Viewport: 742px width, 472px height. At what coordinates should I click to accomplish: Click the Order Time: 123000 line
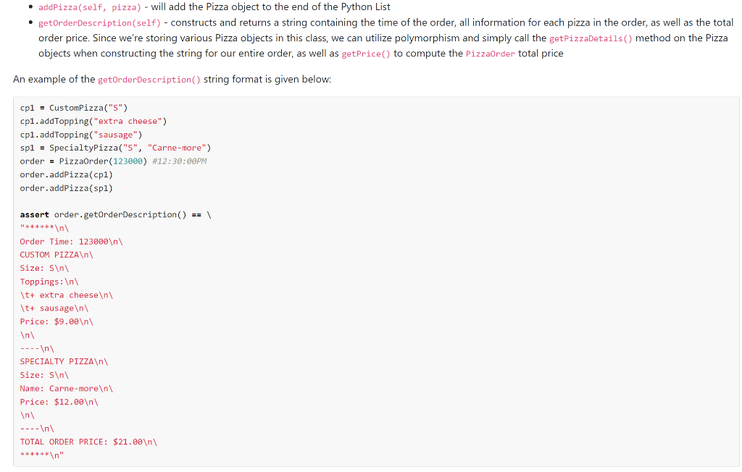click(x=71, y=241)
